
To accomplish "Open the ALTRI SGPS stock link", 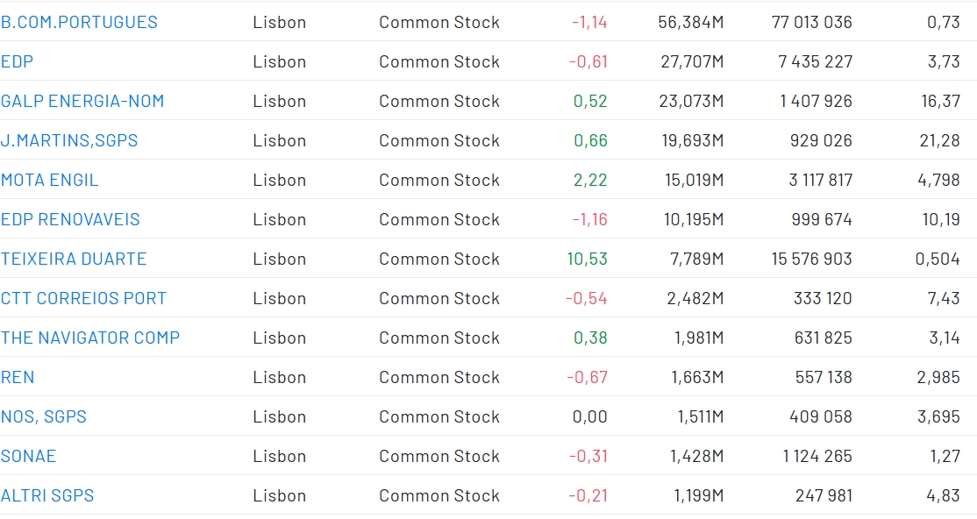I will pyautogui.click(x=47, y=495).
